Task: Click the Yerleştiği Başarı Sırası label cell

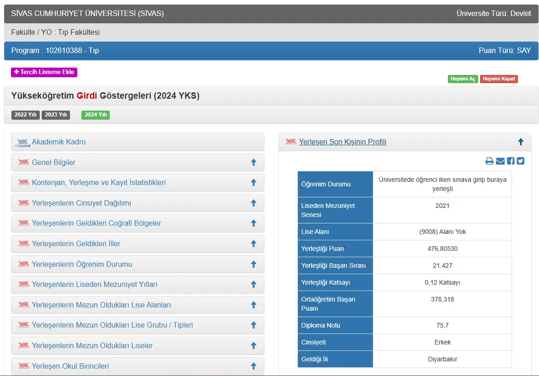Action: (335, 265)
